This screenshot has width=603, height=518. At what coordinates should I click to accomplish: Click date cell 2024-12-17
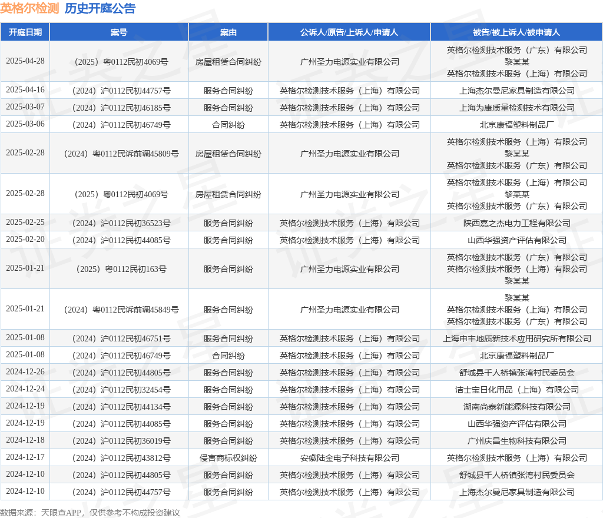pyautogui.click(x=25, y=457)
